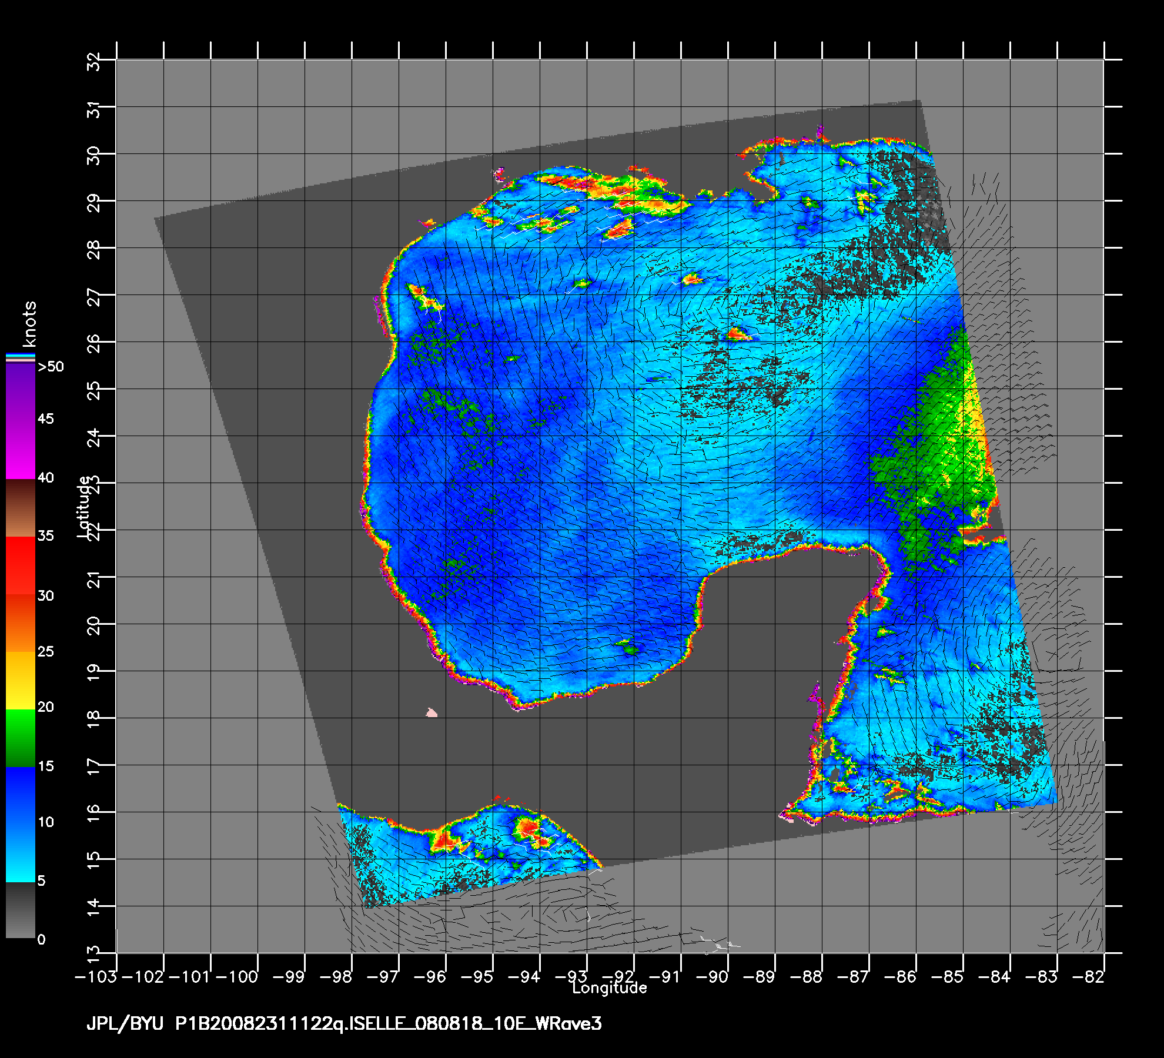1164x1058 pixels.
Task: Pick the brown 35–40 knots color band
Action: (x=21, y=508)
